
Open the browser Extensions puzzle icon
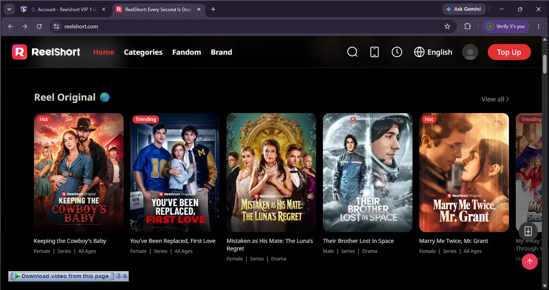(467, 26)
